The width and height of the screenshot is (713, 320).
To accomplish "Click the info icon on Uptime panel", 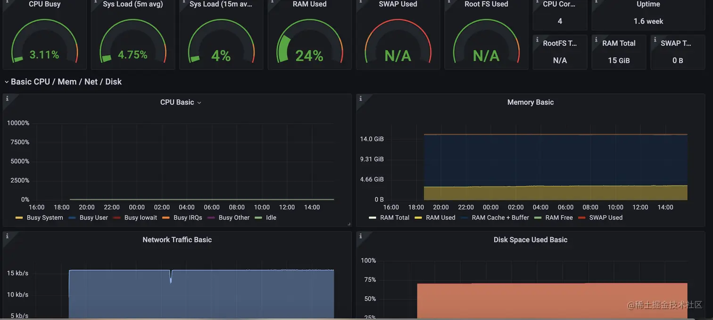I will [x=596, y=2].
